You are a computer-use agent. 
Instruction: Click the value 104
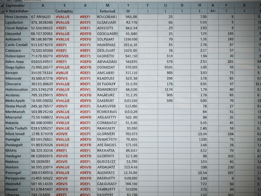pyautogui.click(x=230, y=134)
